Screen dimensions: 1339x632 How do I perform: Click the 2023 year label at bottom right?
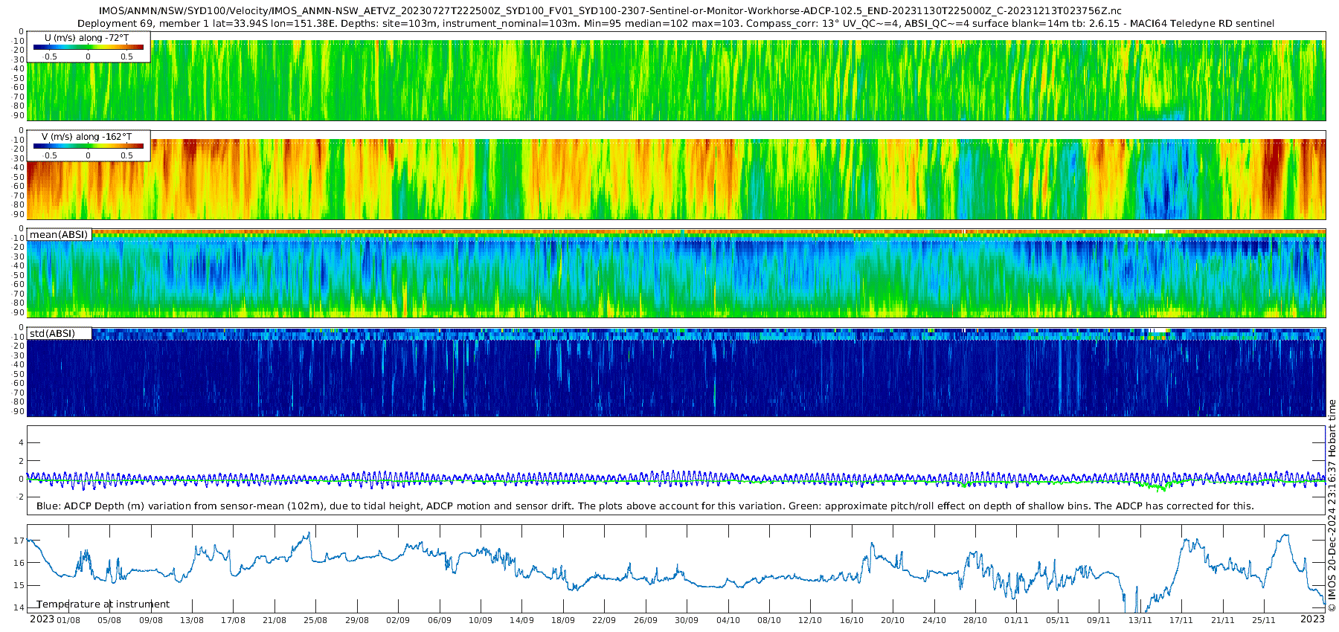coord(1312,619)
